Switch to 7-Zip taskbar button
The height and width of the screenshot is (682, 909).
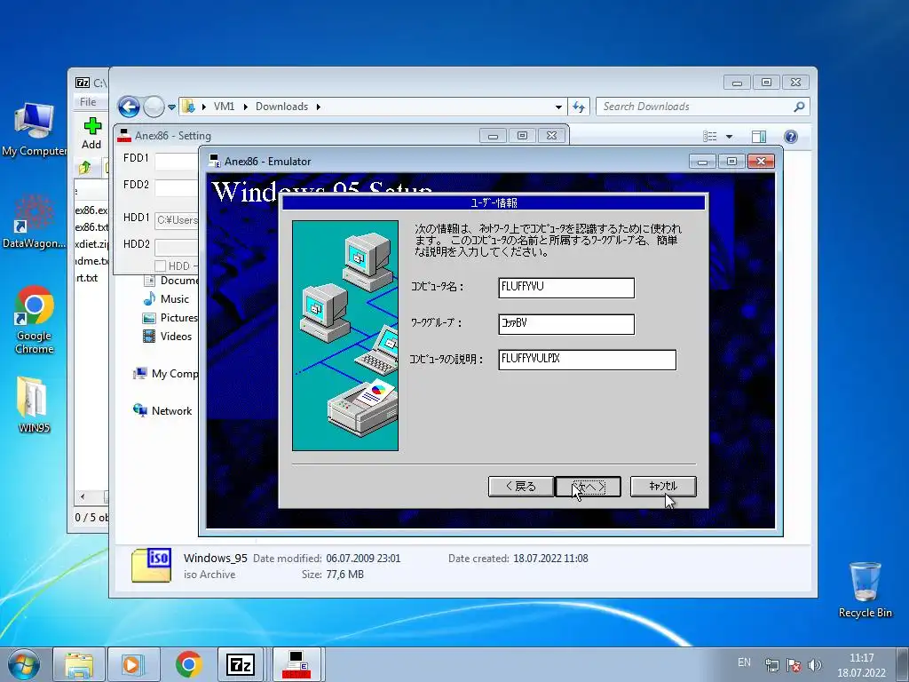pyautogui.click(x=240, y=664)
